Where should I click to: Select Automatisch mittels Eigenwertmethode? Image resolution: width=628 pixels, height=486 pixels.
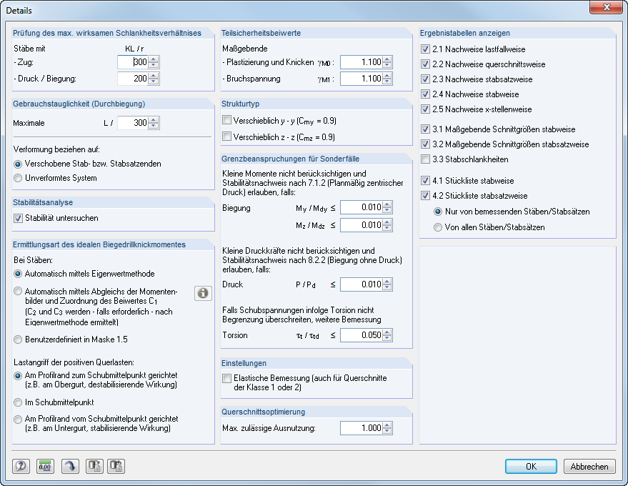18,274
